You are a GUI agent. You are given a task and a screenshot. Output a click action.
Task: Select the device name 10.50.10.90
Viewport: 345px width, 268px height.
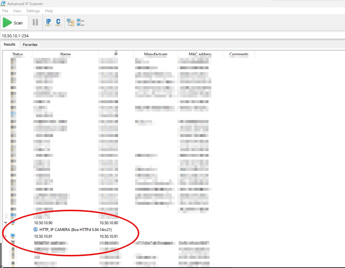(x=43, y=223)
